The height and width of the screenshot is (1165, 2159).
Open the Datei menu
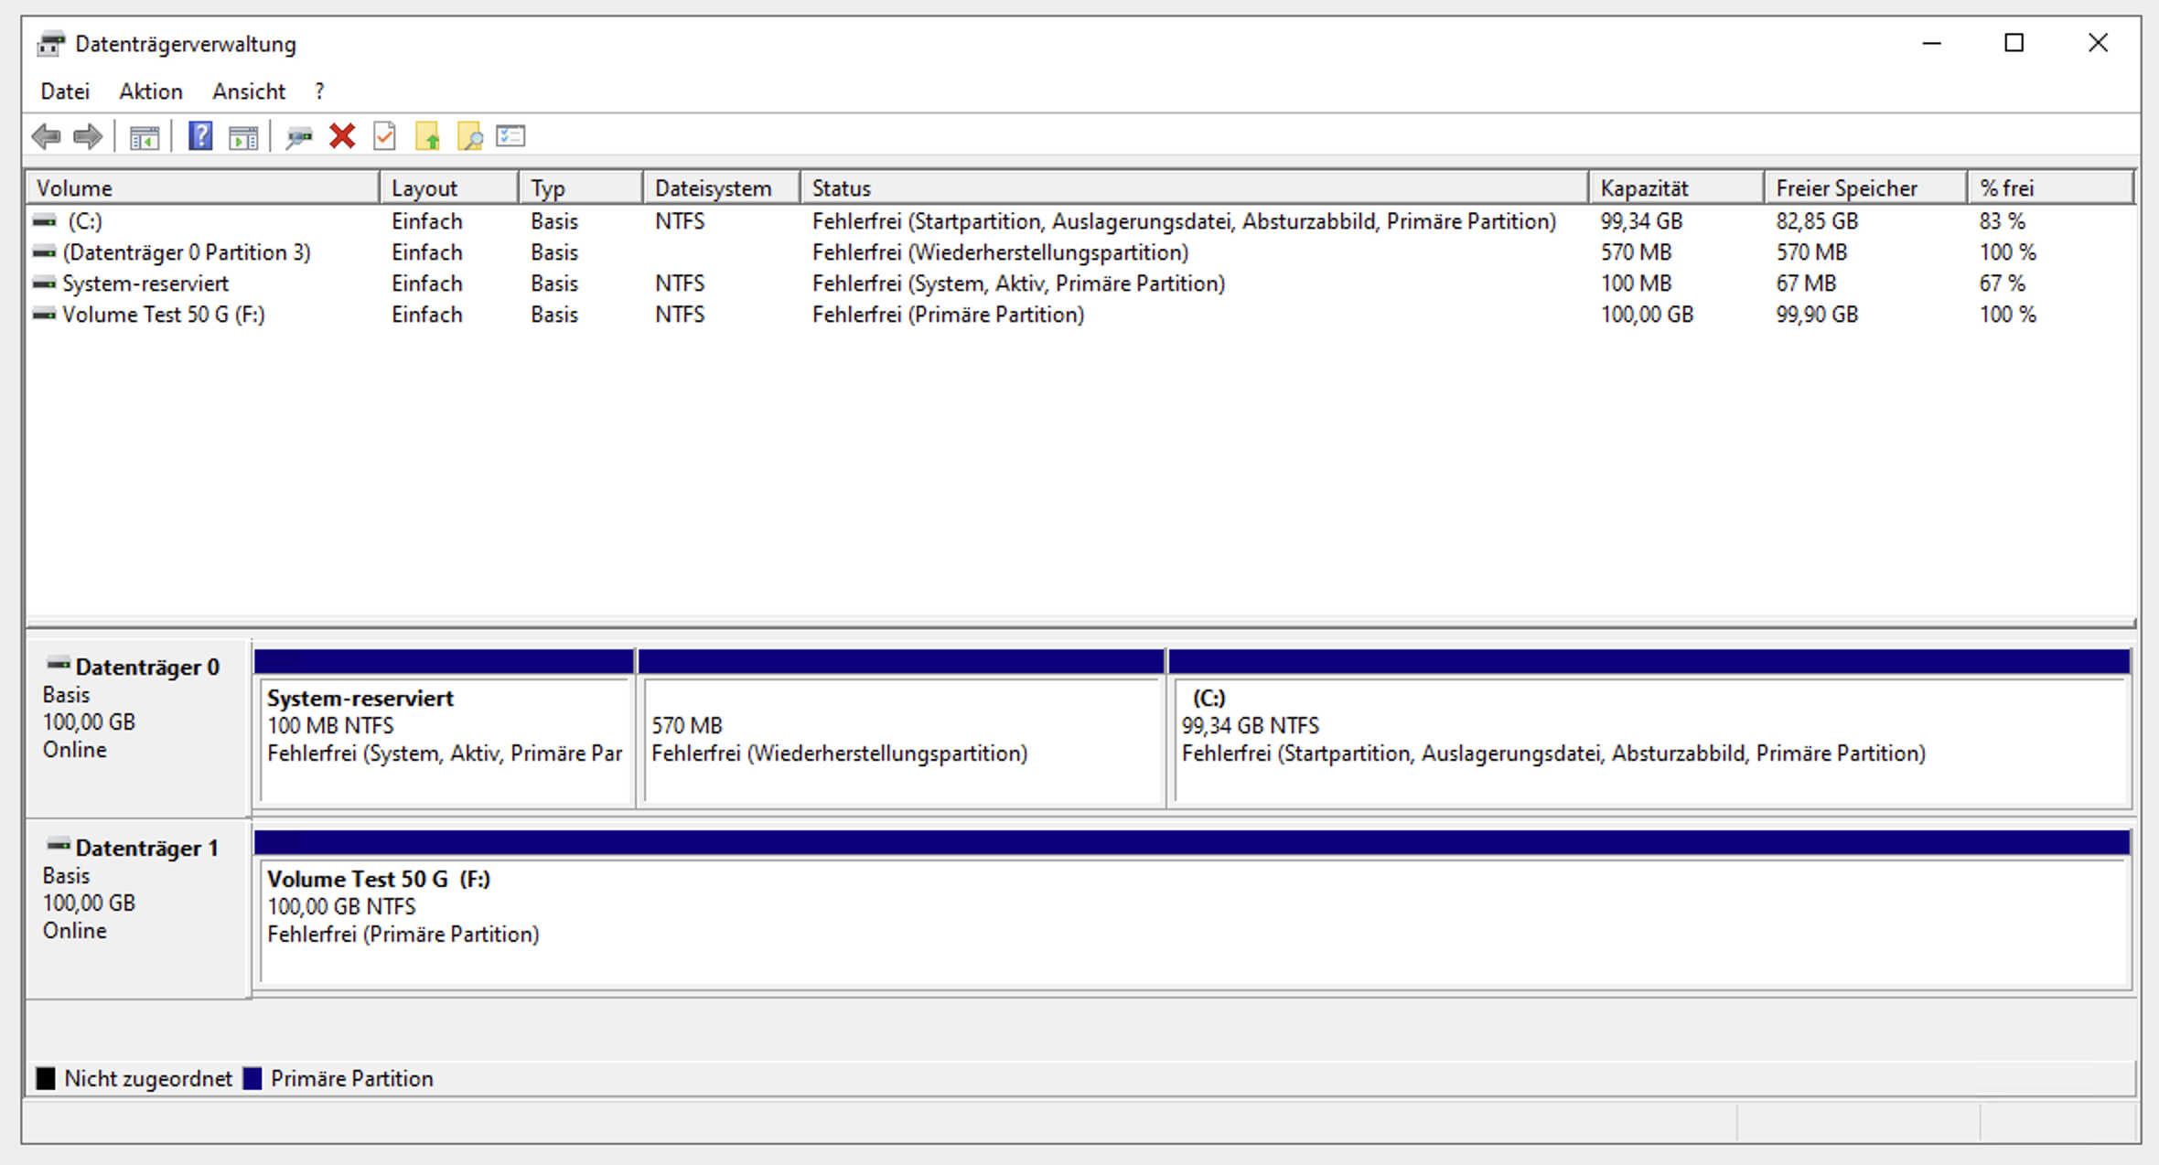click(x=65, y=91)
